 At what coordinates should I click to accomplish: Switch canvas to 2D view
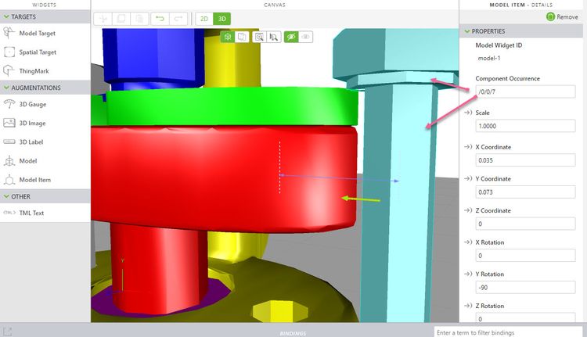point(204,19)
